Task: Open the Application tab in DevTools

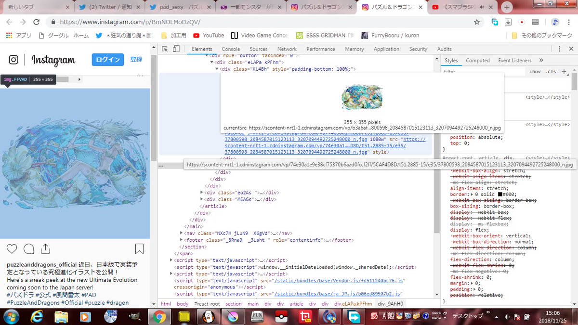Action: click(386, 49)
